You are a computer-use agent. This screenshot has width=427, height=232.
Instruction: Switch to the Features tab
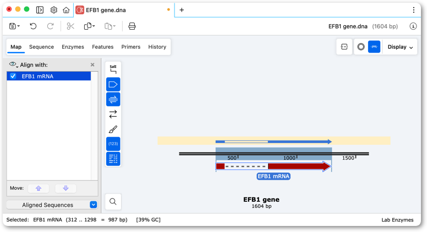pos(103,47)
